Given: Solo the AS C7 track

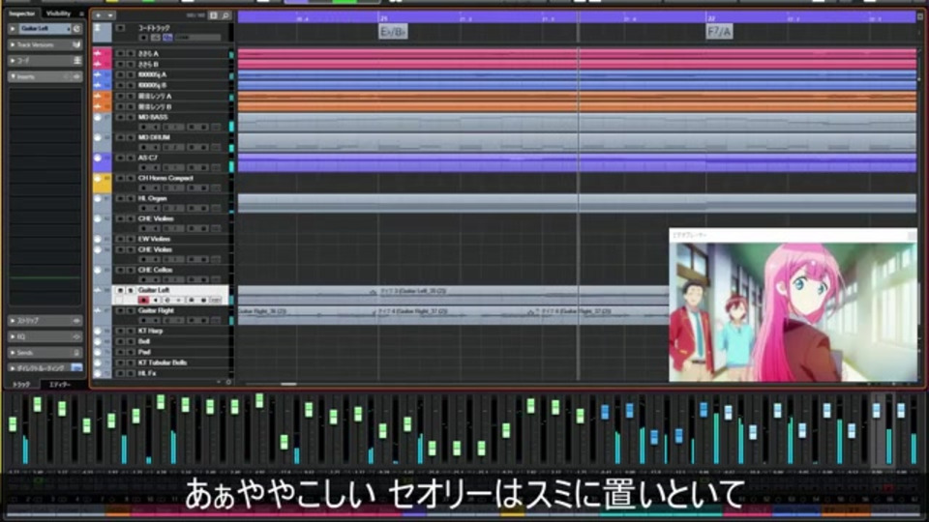Looking at the screenshot, I should (131, 158).
